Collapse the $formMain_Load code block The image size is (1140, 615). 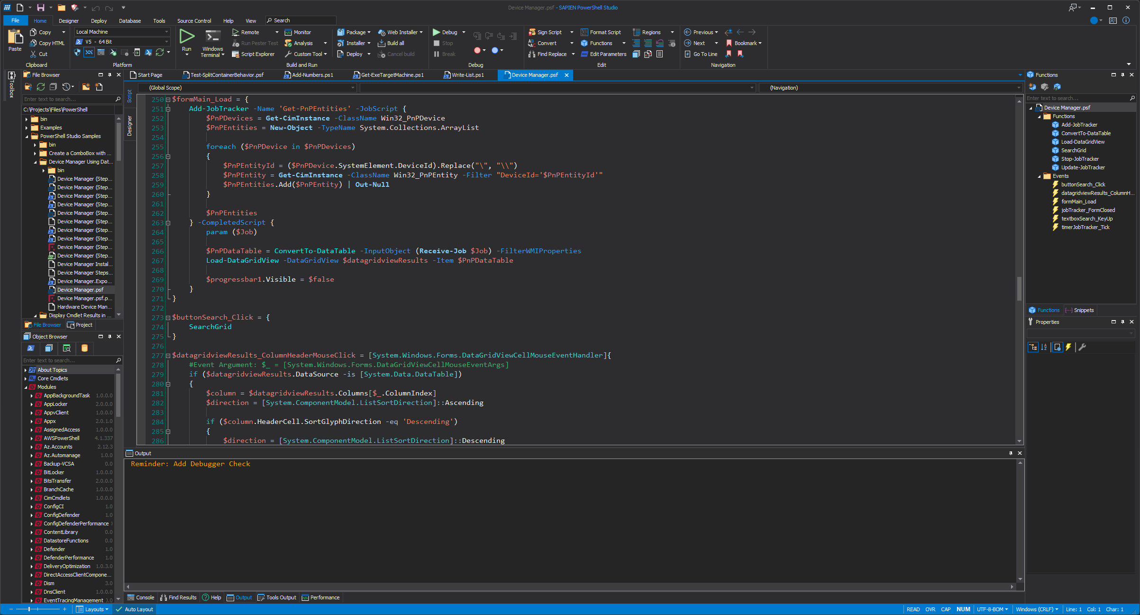(x=168, y=100)
